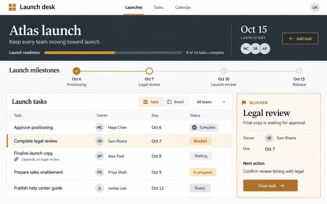Open the Launches tab
327x204 pixels.
tap(134, 7)
